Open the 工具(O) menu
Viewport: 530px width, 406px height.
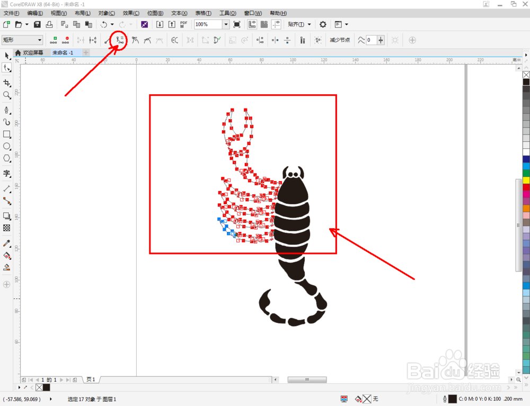(228, 13)
